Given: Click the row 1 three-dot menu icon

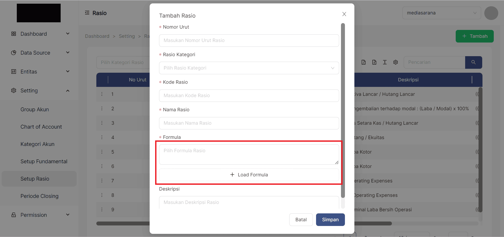Looking at the screenshot, I should [102, 94].
